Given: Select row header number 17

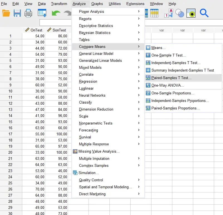Looking at the screenshot, I should coord(10,134).
